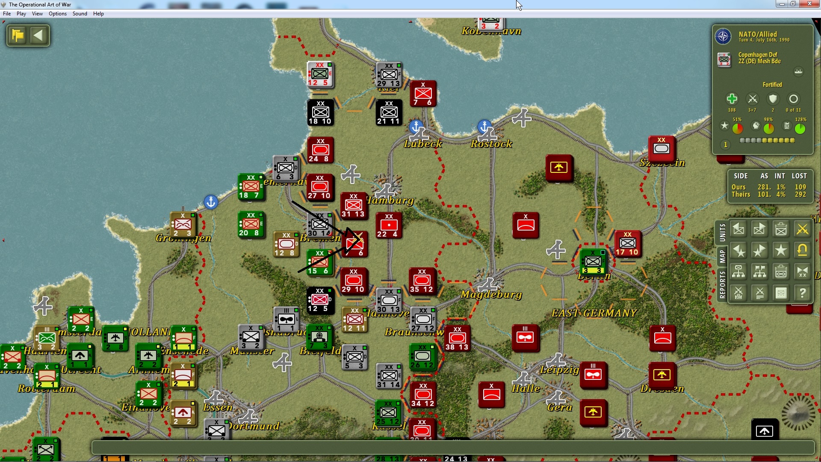Click the anchor port icon near Rostock
This screenshot has width=821, height=462.
[x=484, y=127]
